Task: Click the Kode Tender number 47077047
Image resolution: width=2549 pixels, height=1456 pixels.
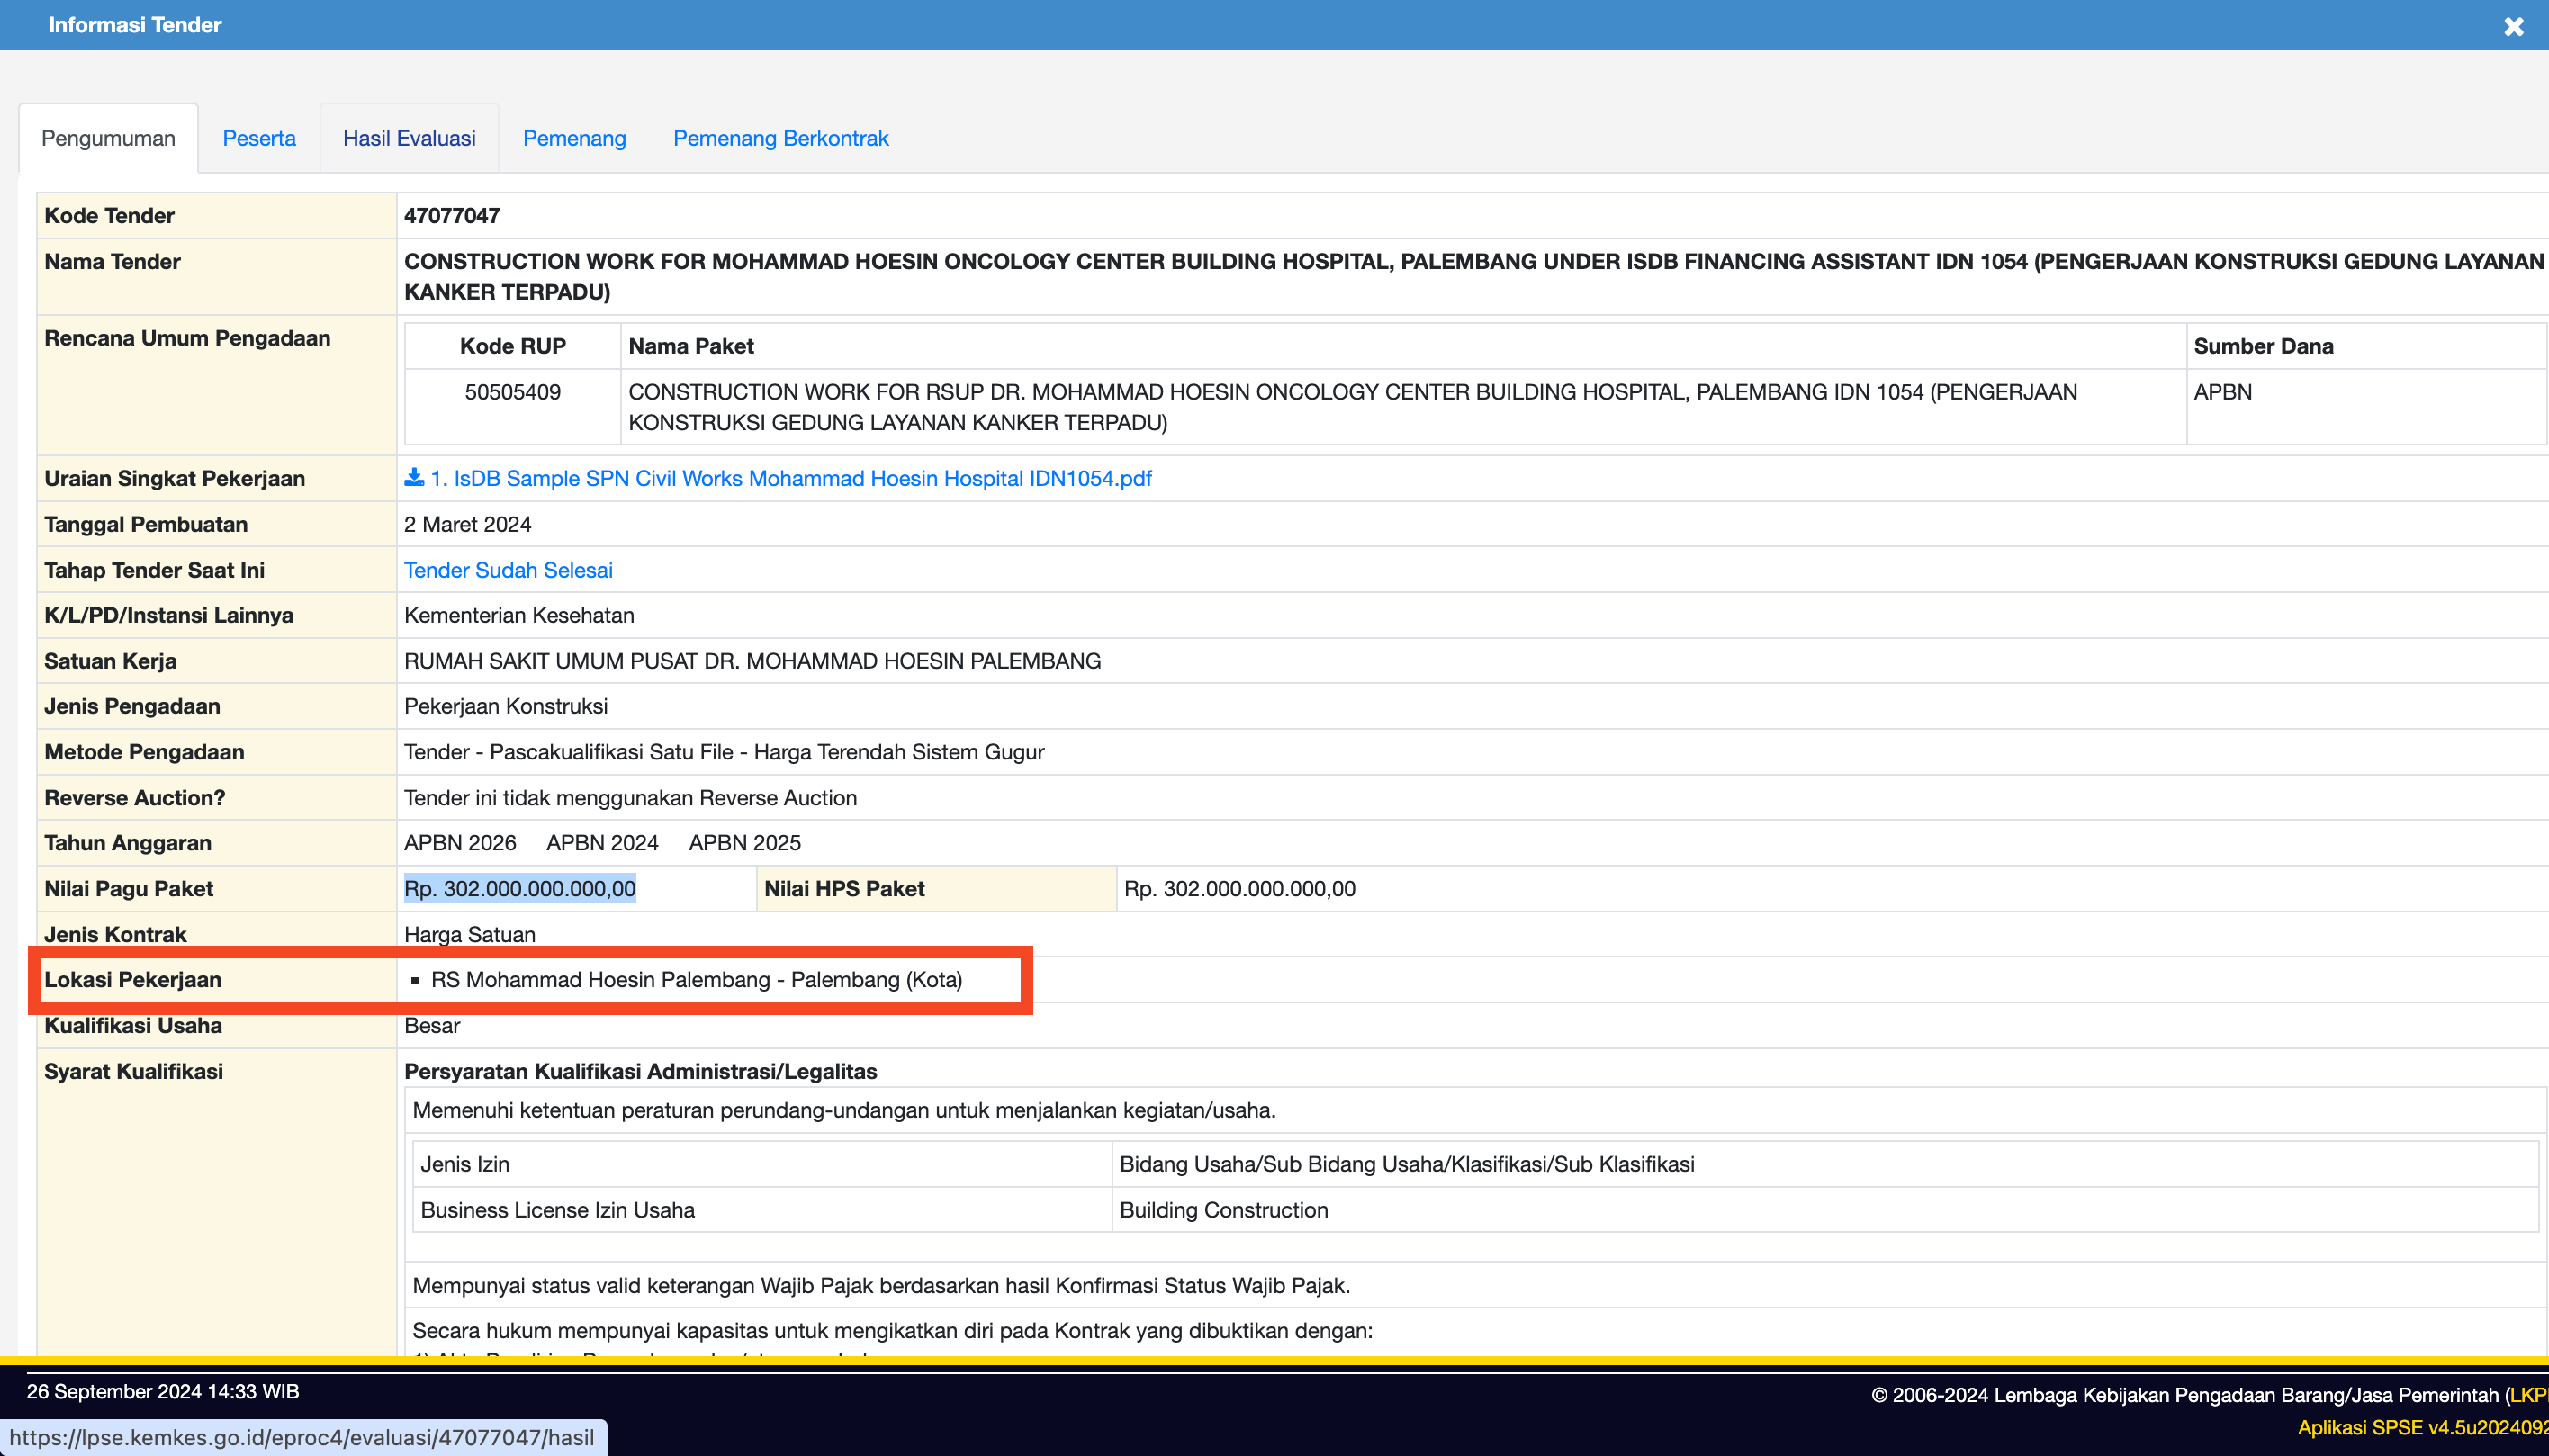Action: pyautogui.click(x=452, y=216)
